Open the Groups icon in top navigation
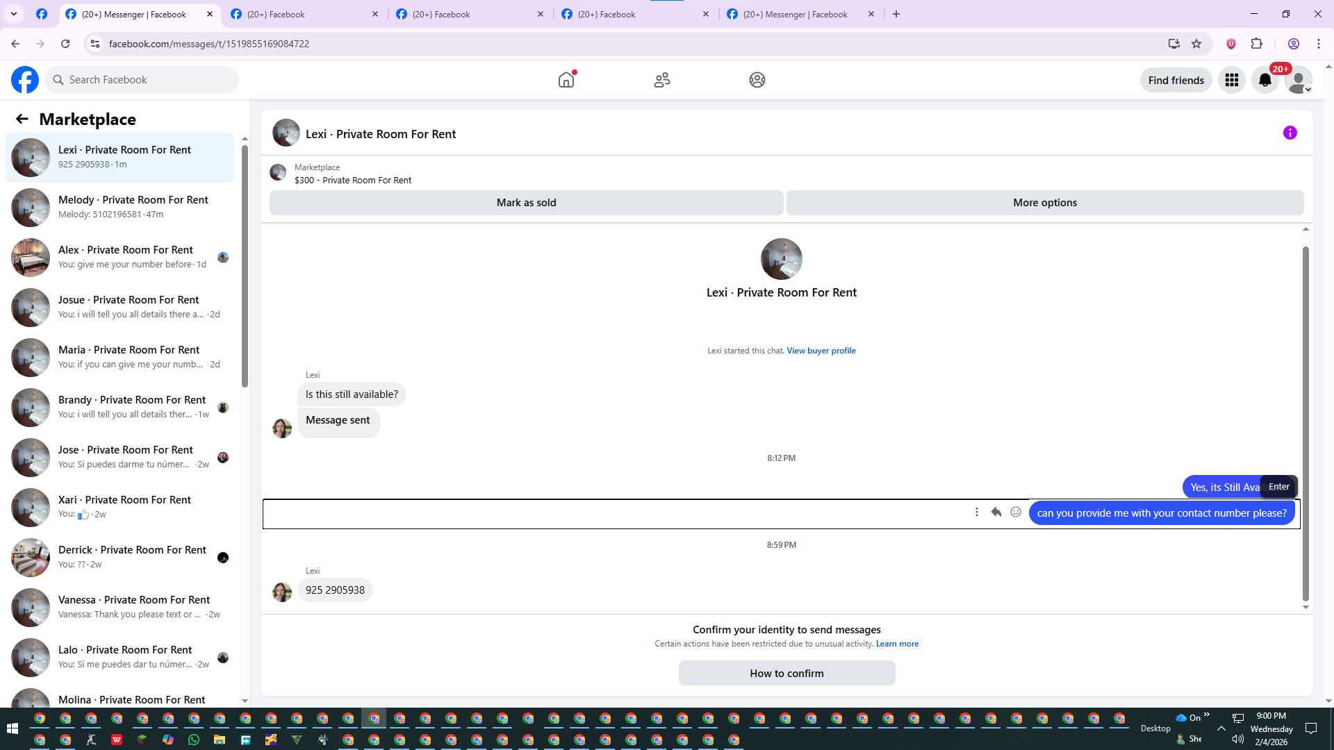 pos(757,80)
